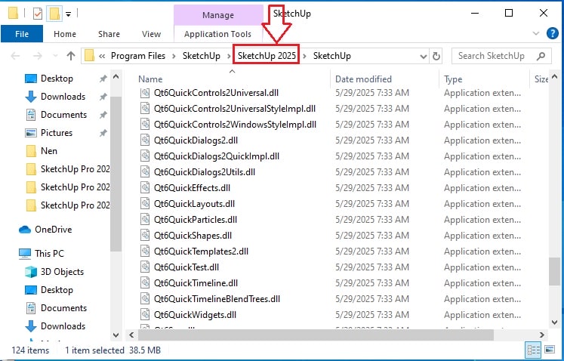Viewport: 564px width, 361px height.
Task: Click the Qt6QuickTest.dll file icon
Action: [145, 267]
